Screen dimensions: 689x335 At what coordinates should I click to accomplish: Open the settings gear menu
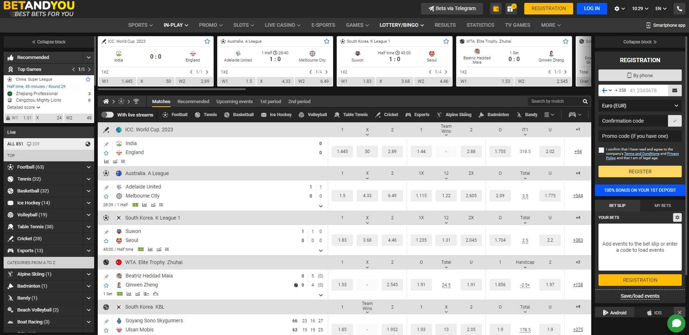coord(617,8)
